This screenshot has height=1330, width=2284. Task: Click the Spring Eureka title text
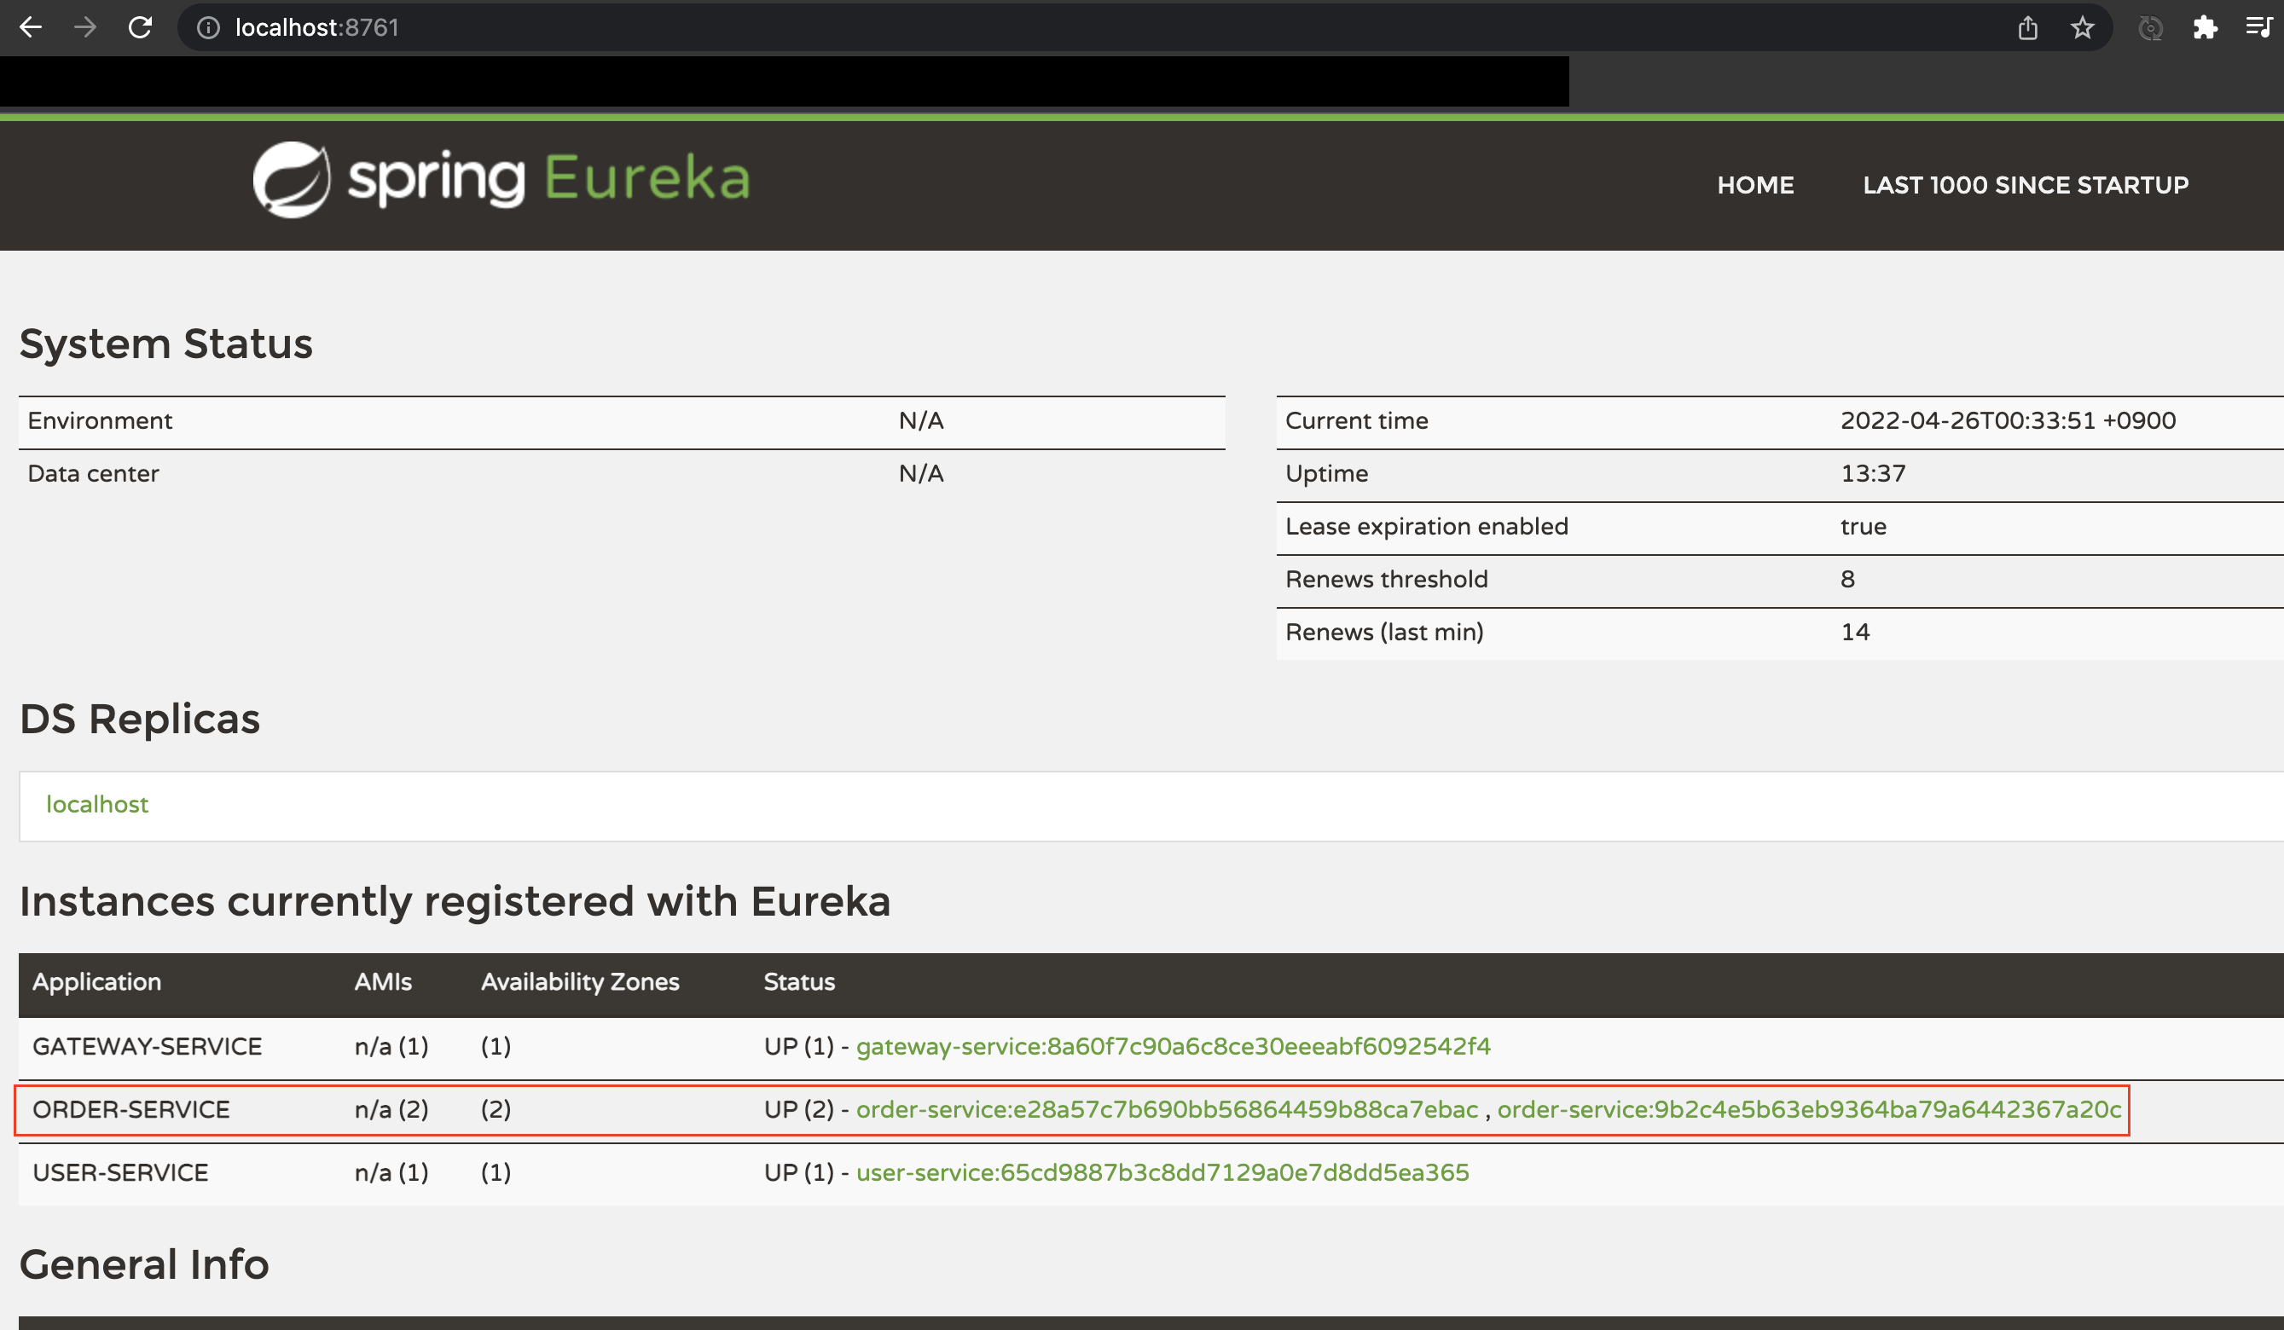[x=549, y=177]
